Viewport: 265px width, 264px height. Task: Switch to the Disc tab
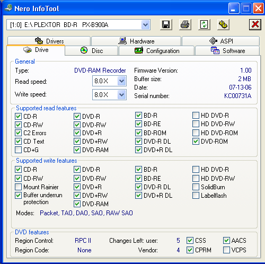[x=92, y=51]
